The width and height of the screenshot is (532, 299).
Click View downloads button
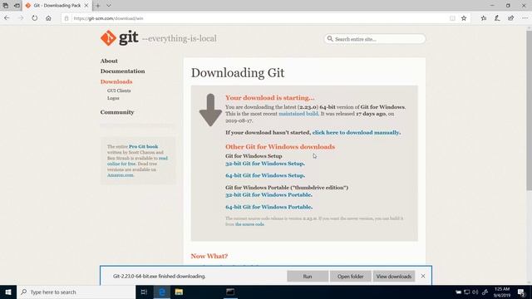tap(393, 277)
